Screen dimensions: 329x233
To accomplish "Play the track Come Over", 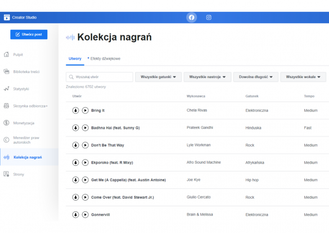I will click(85, 198).
